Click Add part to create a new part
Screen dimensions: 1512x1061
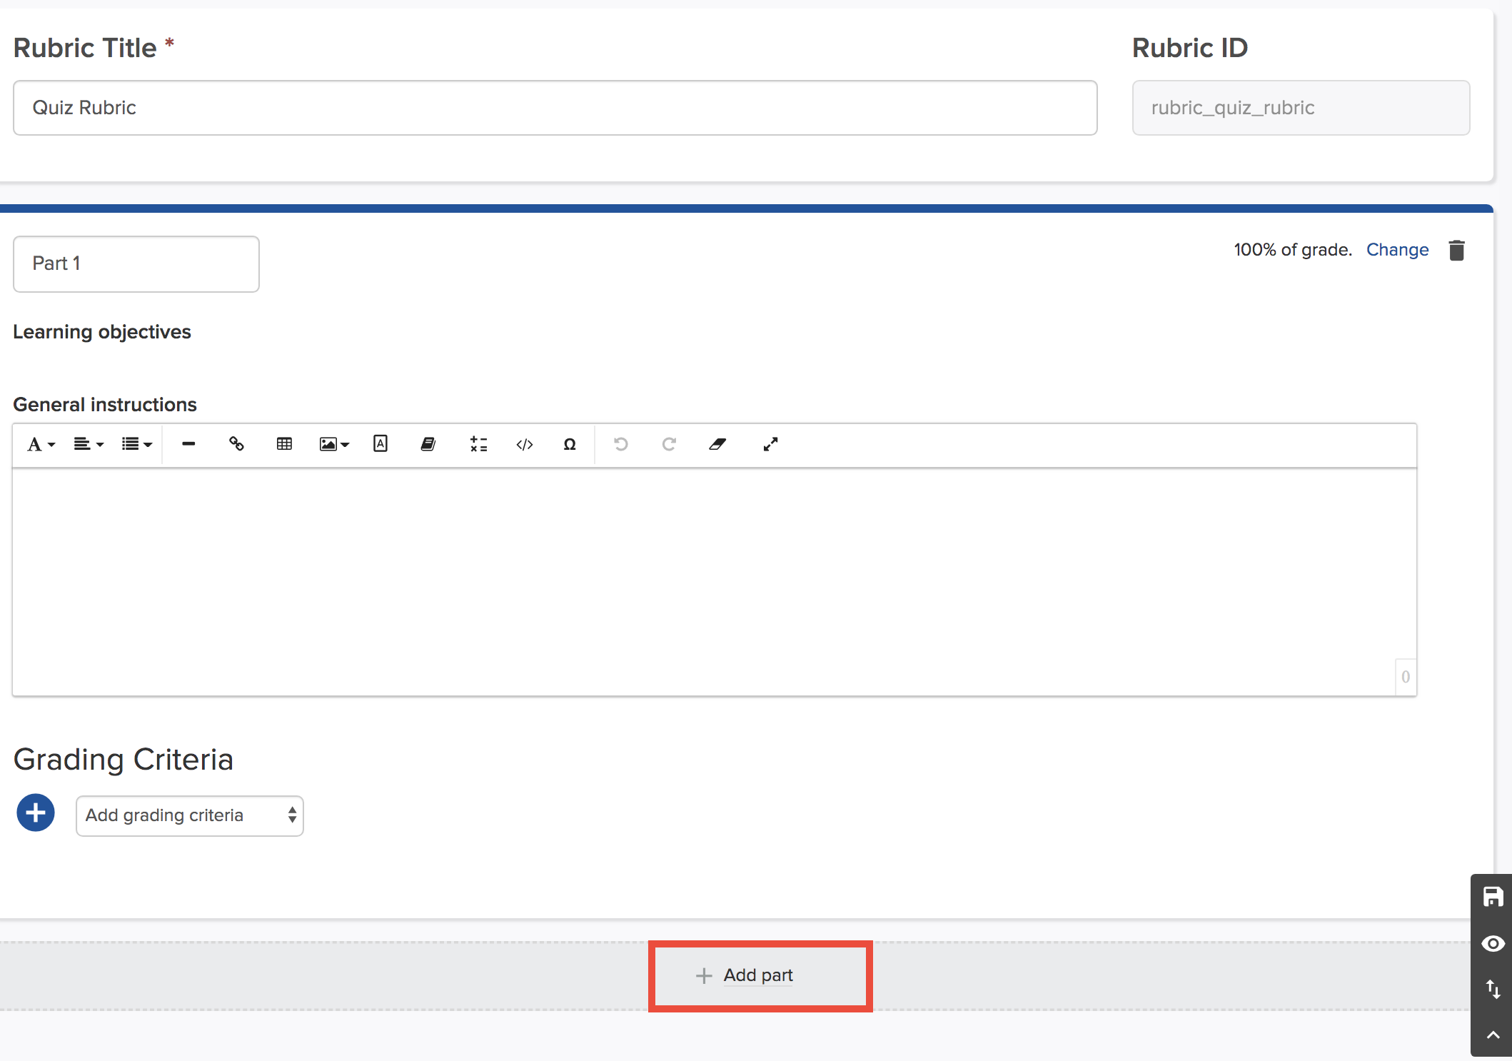(759, 975)
